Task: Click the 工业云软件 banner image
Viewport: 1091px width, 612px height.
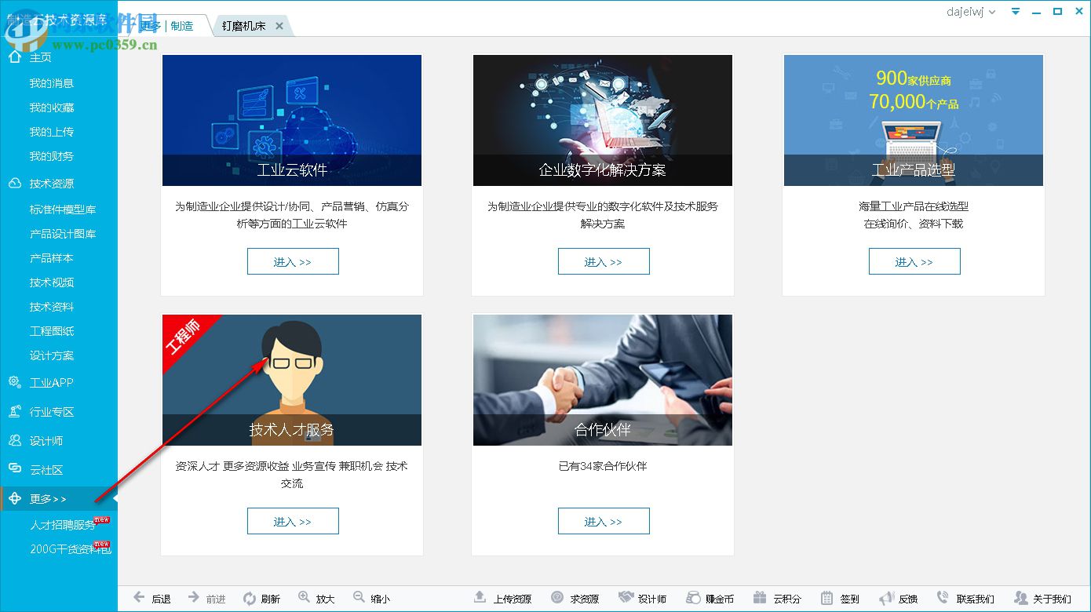Action: pos(291,120)
